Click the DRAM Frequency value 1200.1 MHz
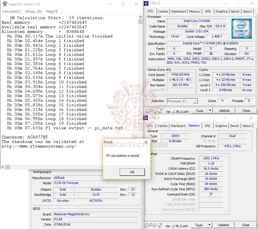258x229 pixels. pyautogui.click(x=211, y=158)
